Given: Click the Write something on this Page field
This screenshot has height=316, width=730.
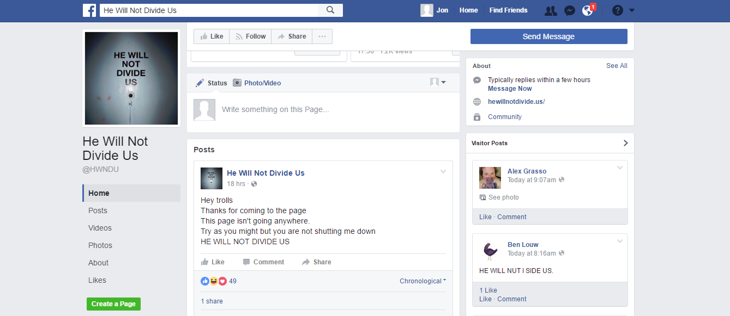Looking at the screenshot, I should click(x=275, y=109).
